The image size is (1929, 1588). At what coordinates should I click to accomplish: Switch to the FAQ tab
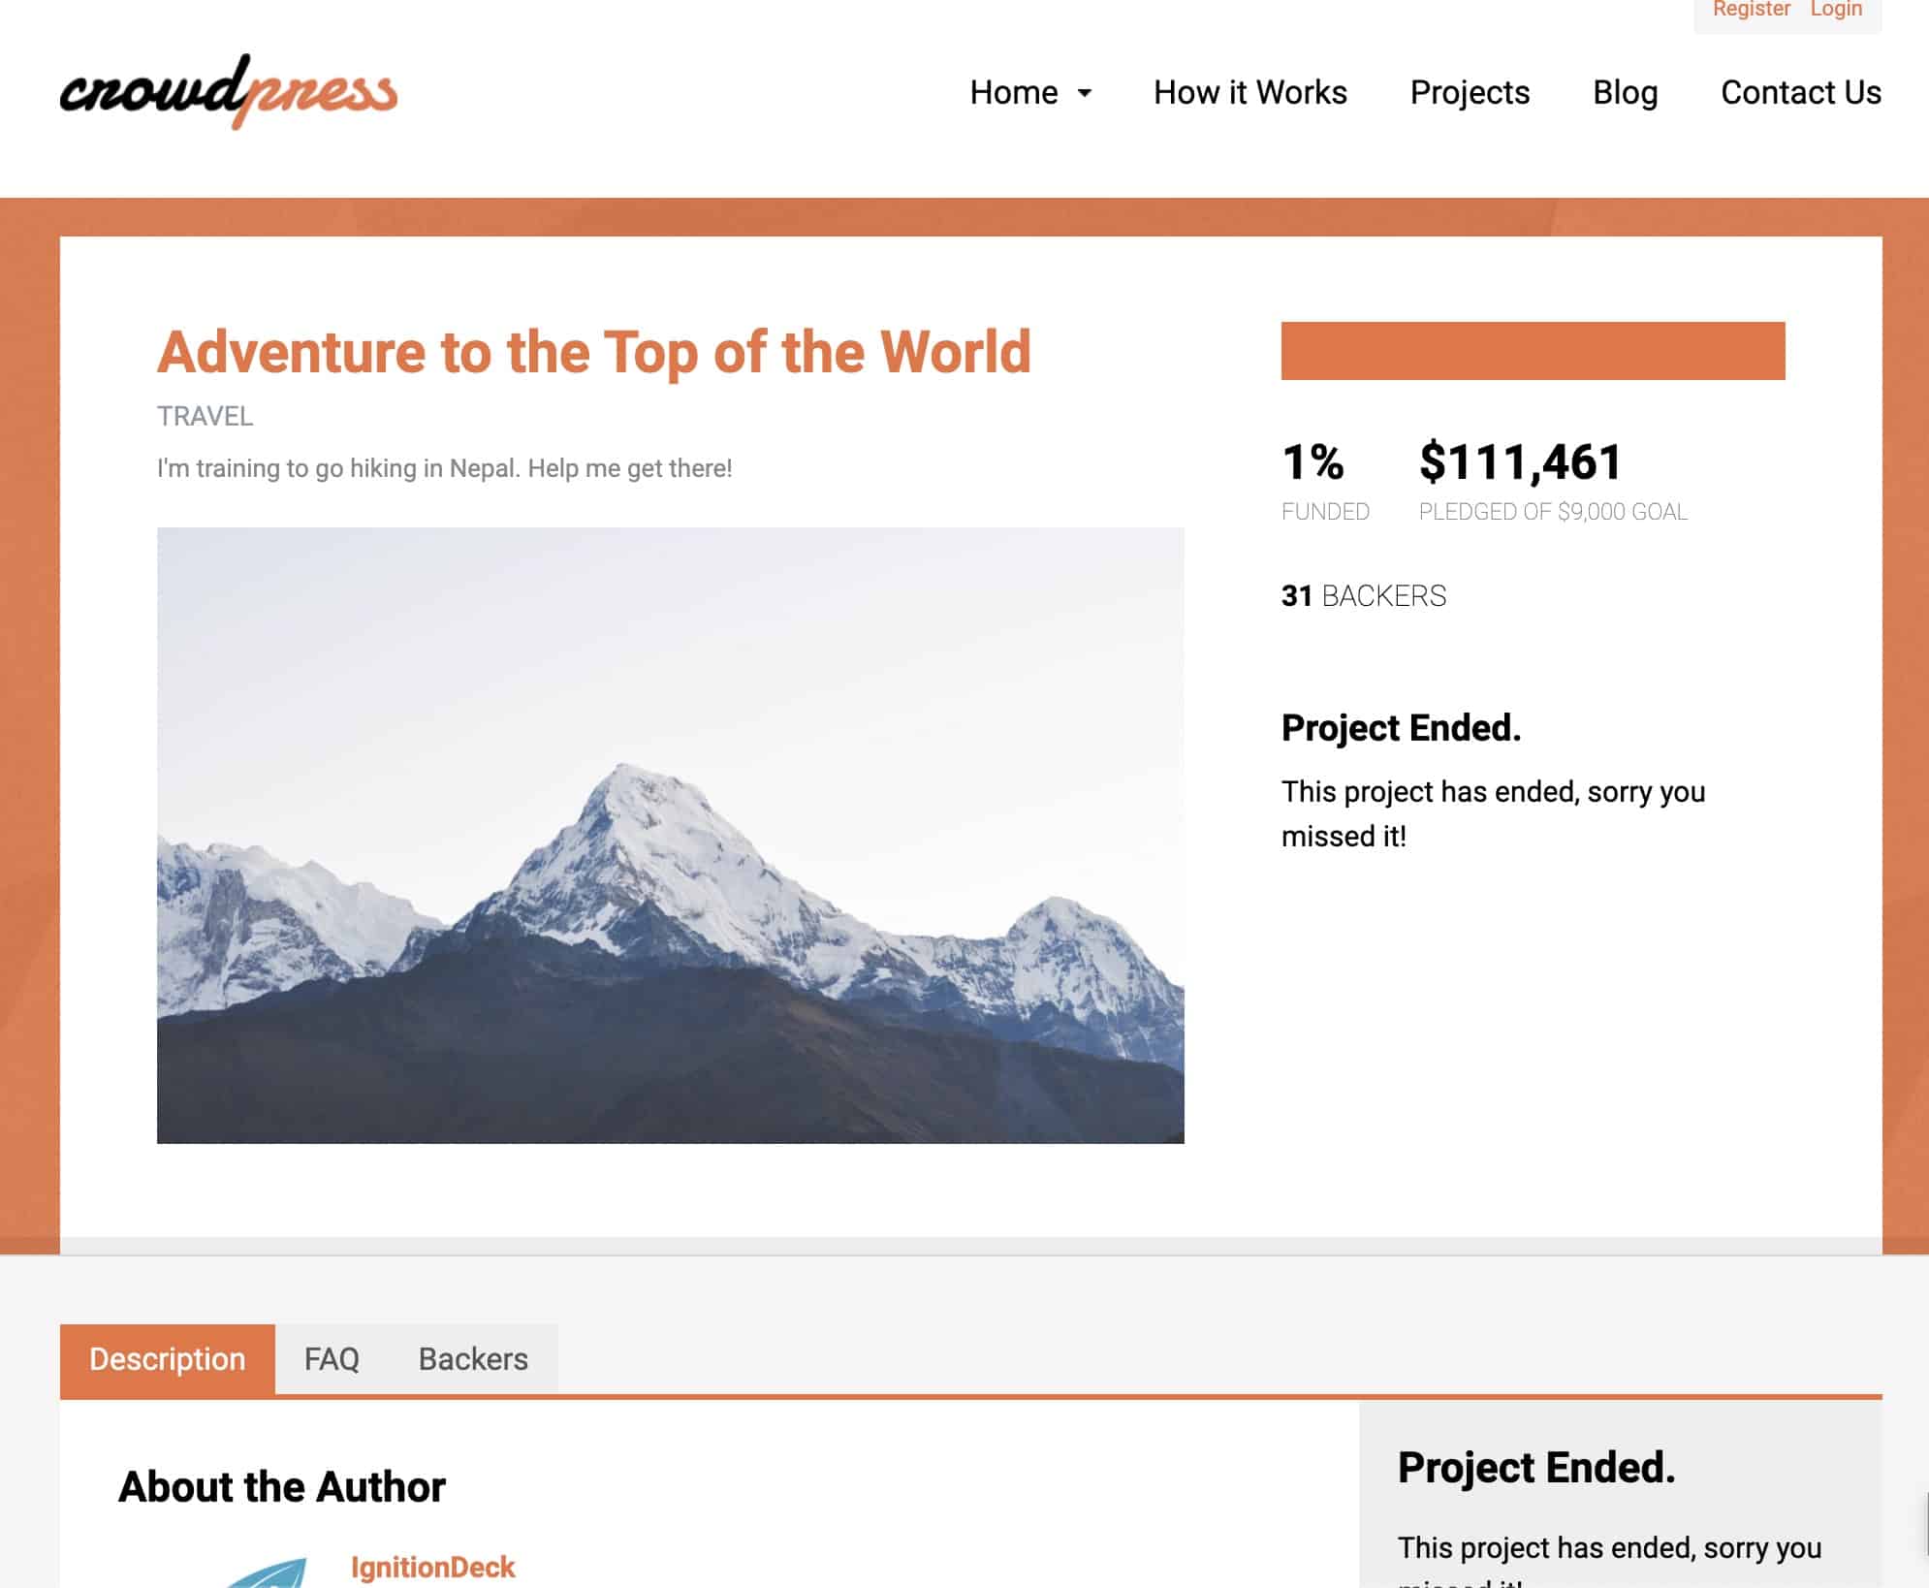coord(332,1359)
